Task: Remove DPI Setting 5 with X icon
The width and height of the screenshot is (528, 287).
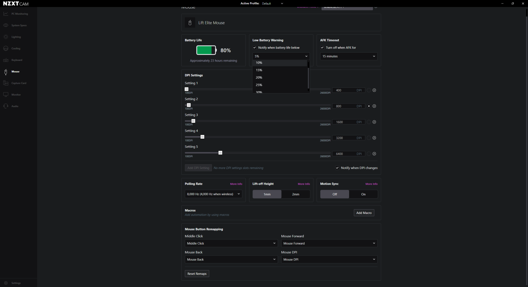Action: click(x=374, y=154)
